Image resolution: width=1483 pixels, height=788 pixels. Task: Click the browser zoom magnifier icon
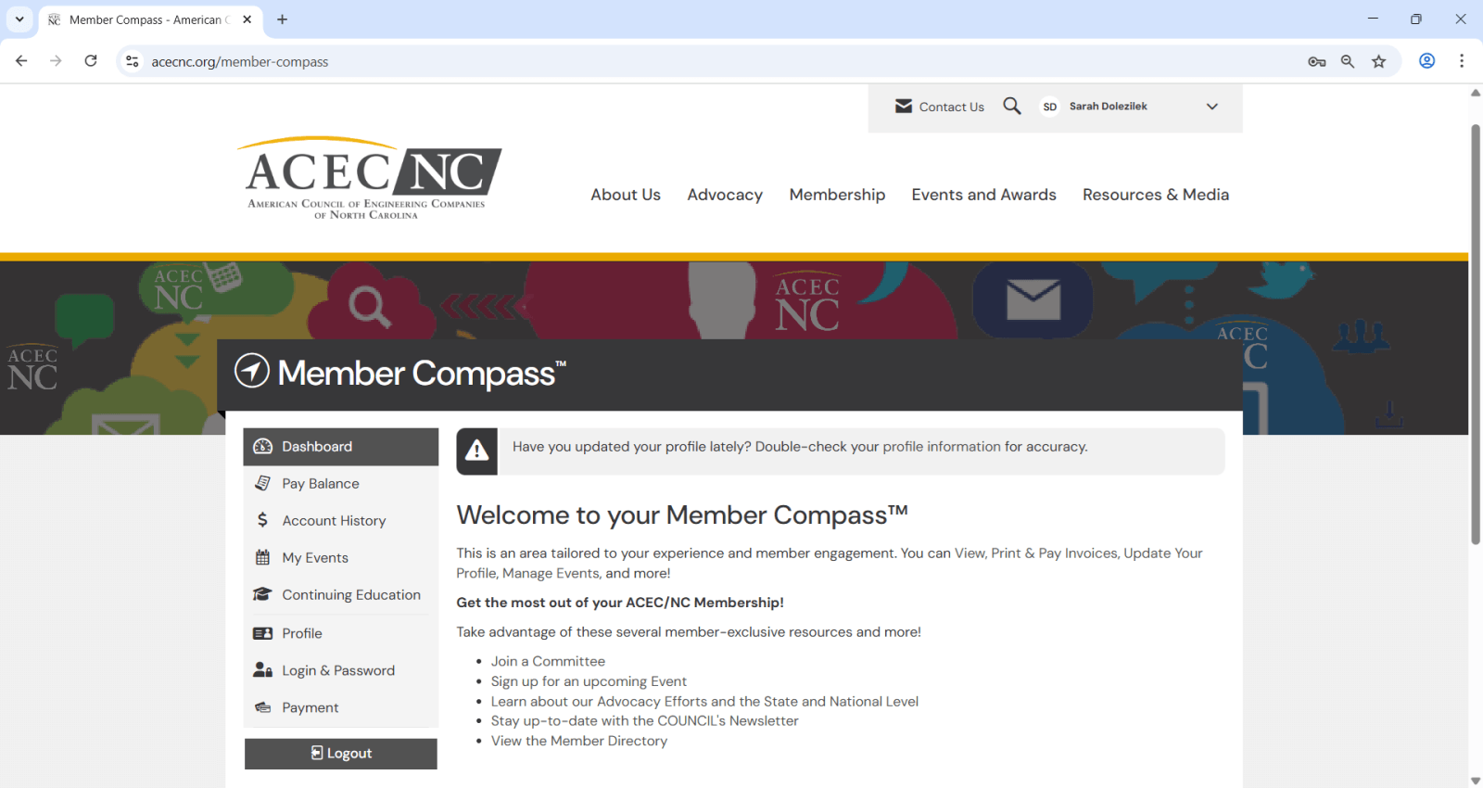click(1348, 61)
